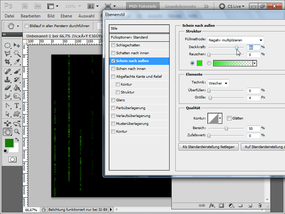This screenshot has height=214, width=285.
Task: Open the Füllmethode dropdown
Action: tap(235, 40)
